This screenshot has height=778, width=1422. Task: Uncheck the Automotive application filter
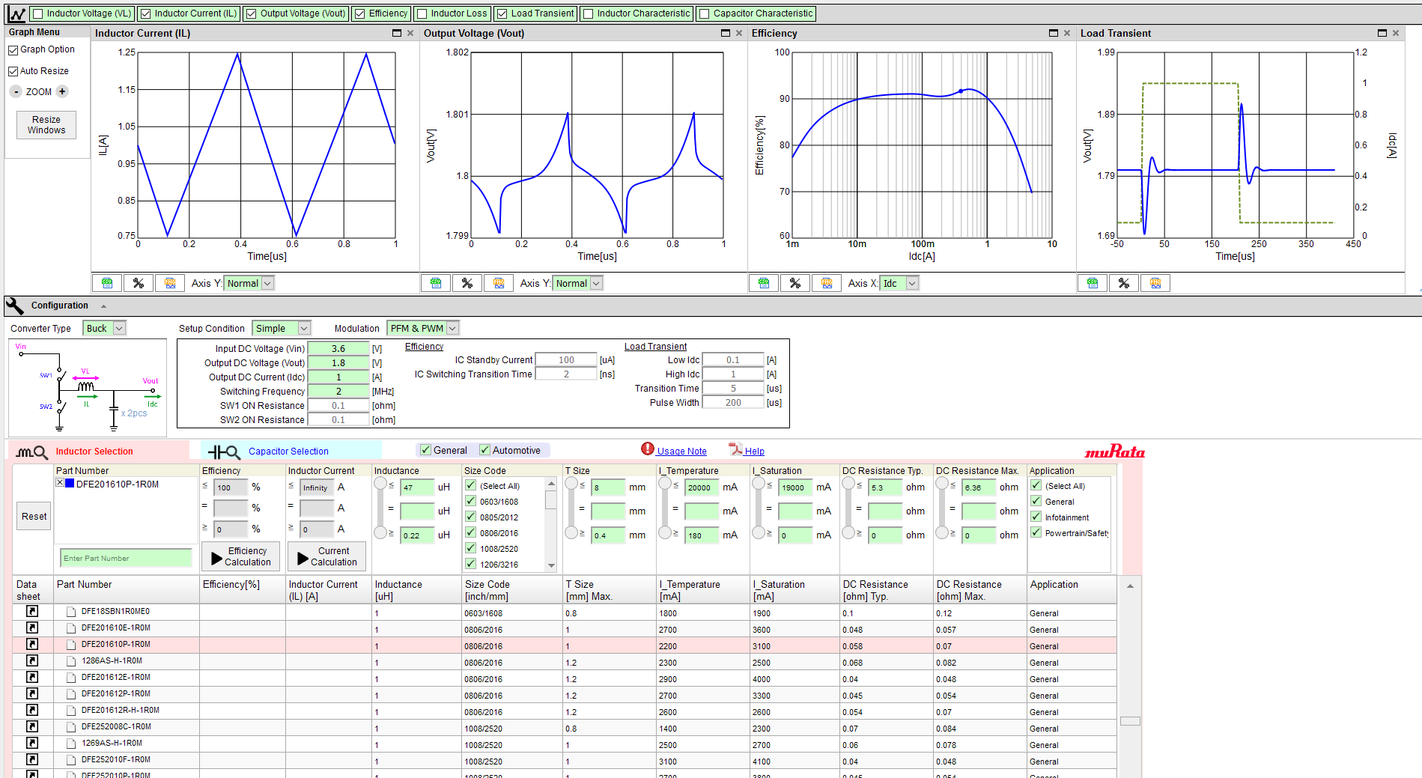click(x=487, y=449)
